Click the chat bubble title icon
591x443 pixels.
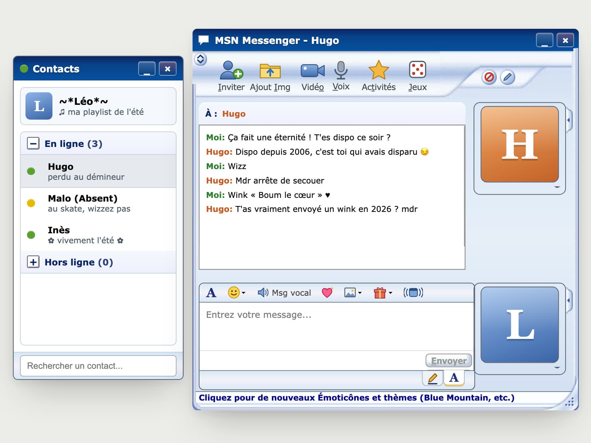tap(204, 40)
